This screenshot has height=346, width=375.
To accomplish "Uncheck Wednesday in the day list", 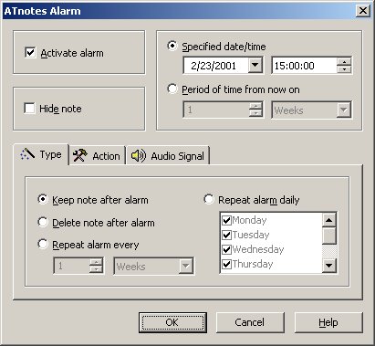I will click(x=226, y=249).
